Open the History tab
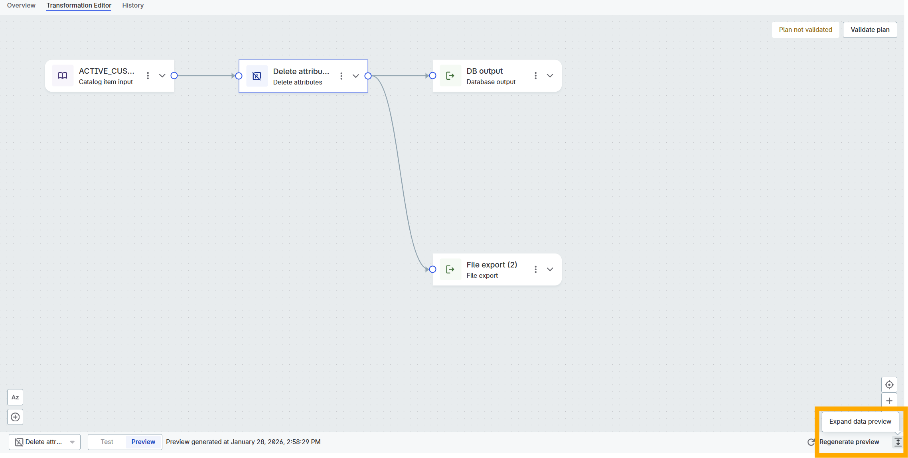The image size is (908, 458). tap(133, 6)
